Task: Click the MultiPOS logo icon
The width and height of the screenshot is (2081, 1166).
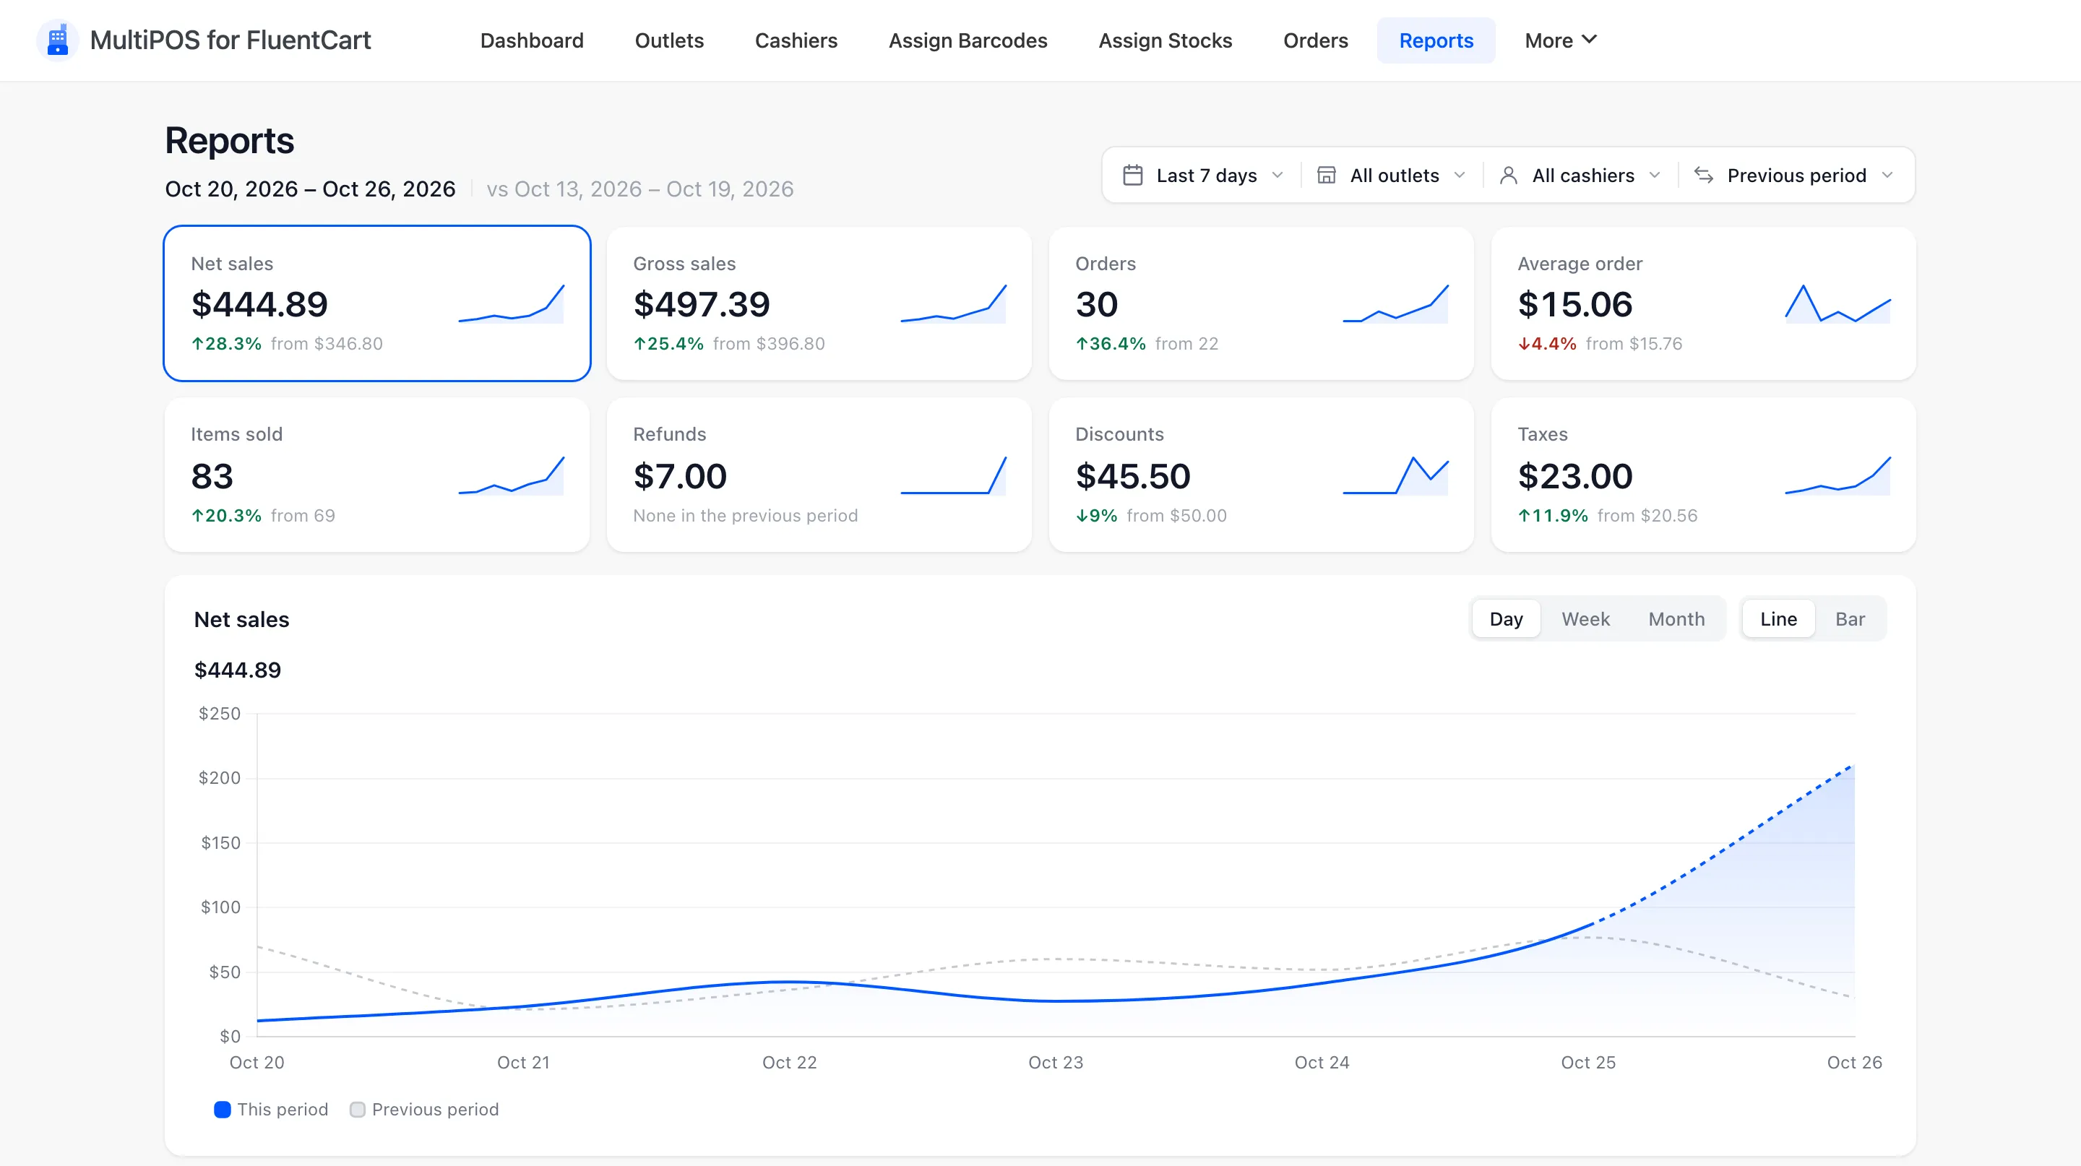Action: click(x=57, y=40)
